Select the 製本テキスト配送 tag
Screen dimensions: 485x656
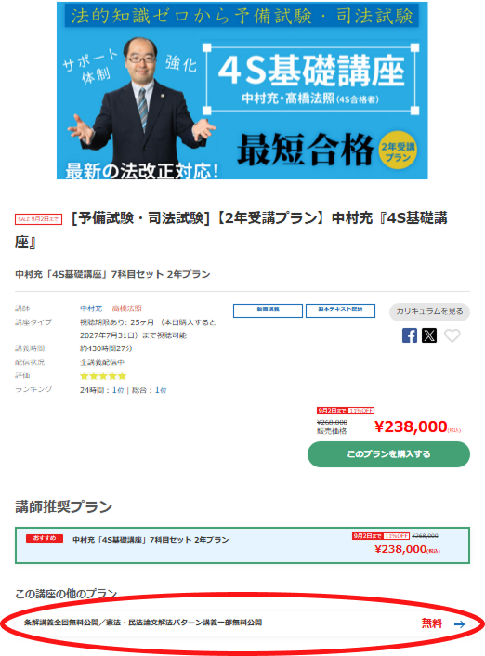click(x=340, y=310)
